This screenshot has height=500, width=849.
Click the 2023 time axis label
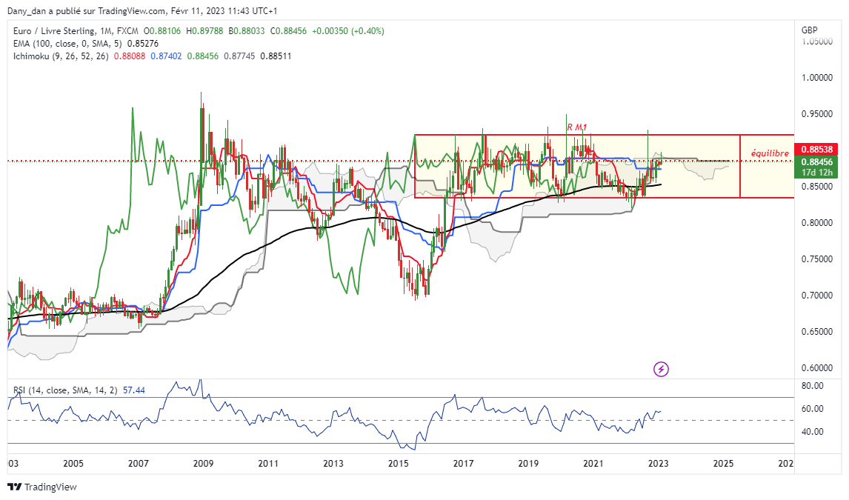click(659, 464)
